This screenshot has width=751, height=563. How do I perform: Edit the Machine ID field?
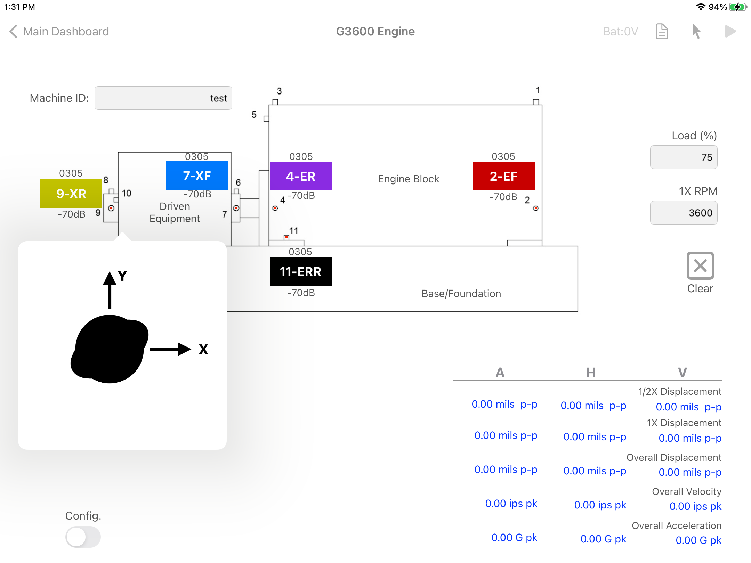163,98
